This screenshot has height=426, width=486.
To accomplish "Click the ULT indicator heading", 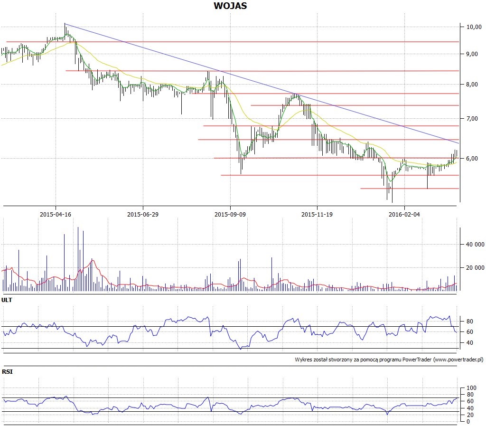I will point(7,300).
